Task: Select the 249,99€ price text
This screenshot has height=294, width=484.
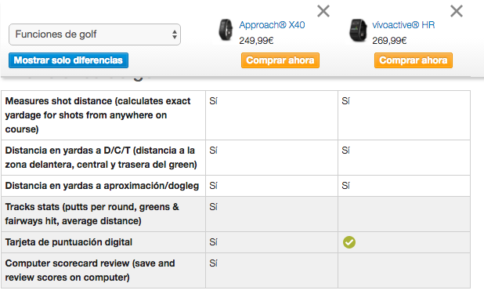Action: 256,41
